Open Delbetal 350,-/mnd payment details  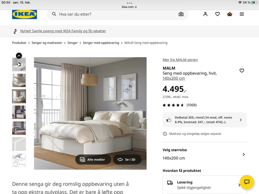coord(205,120)
